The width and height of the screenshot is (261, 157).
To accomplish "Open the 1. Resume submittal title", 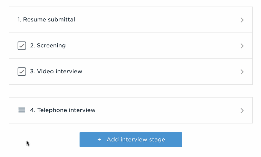I will 46,19.
